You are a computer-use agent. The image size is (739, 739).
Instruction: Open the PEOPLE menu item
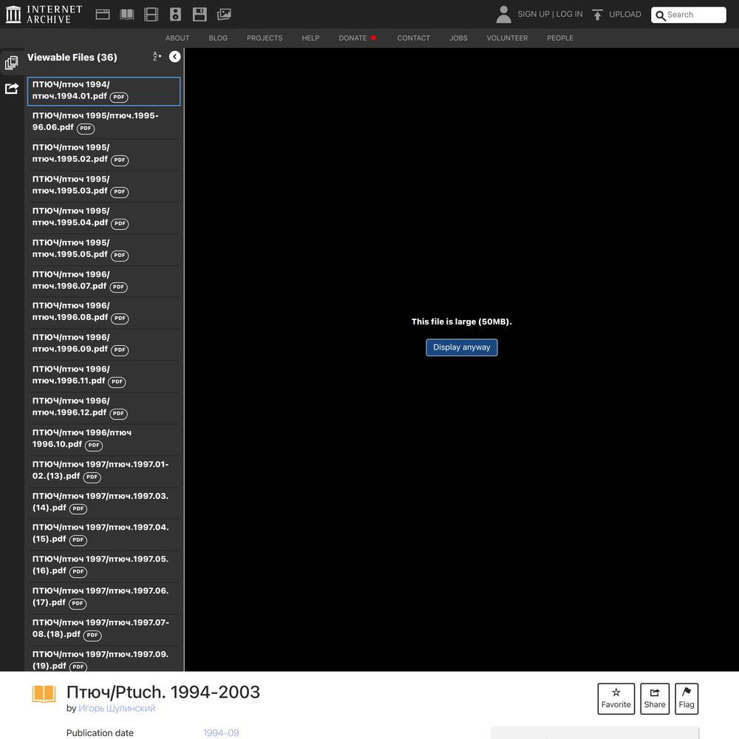(x=560, y=38)
